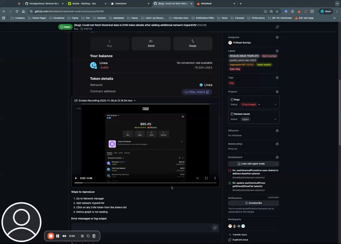Expand the Bugs project chevron
The image size is (341, 244).
[275, 105]
